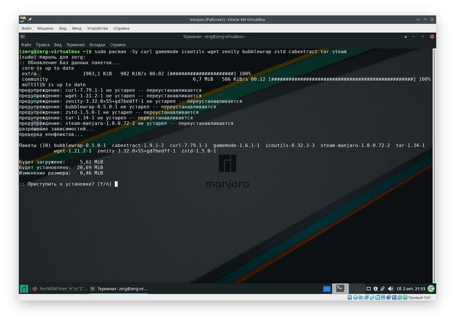
Task: Open the Терминал menu in terminal
Action: tap(76, 45)
